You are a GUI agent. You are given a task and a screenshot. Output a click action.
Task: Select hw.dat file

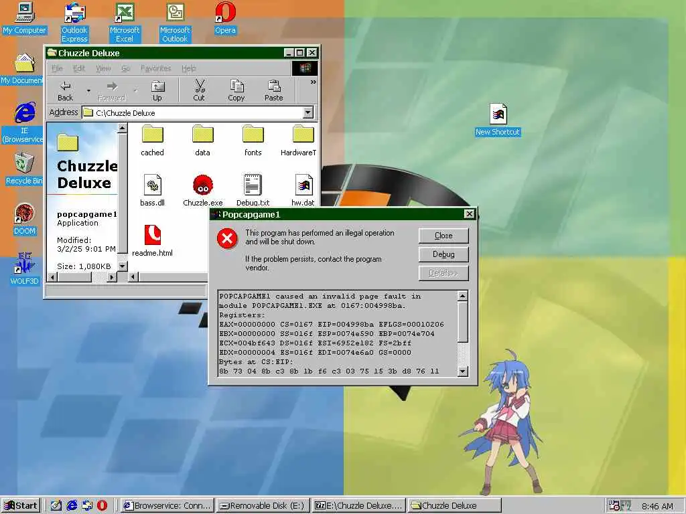pyautogui.click(x=303, y=191)
